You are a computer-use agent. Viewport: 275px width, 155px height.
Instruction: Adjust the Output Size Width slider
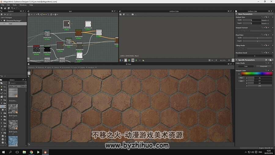point(252,20)
